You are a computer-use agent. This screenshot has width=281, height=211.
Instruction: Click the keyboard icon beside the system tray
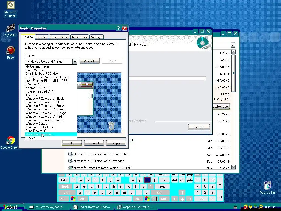point(235,207)
